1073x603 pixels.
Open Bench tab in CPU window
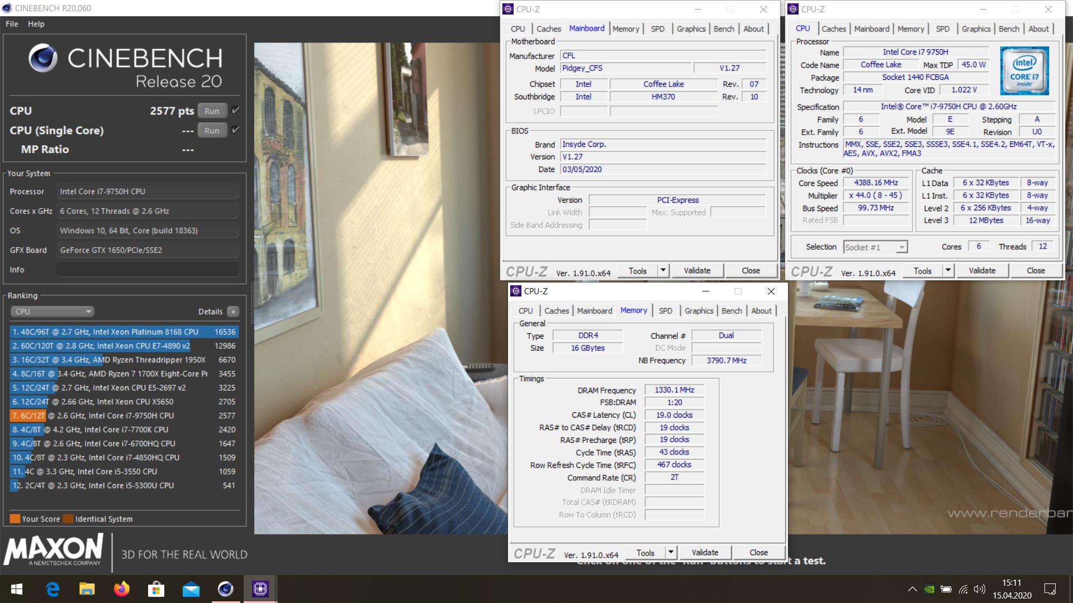tap(1009, 28)
